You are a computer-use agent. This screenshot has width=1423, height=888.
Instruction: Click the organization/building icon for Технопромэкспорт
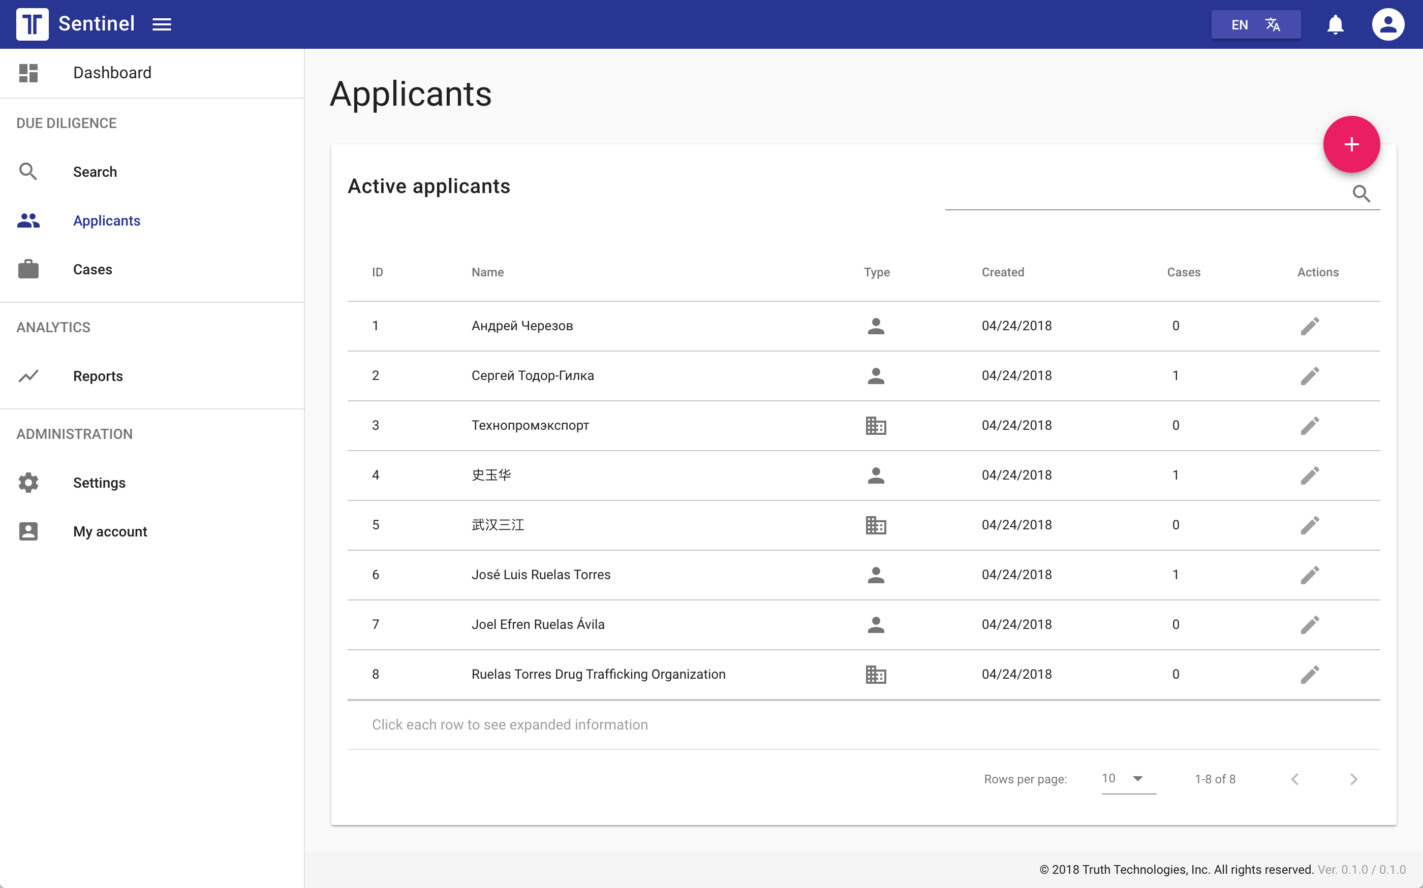point(875,425)
